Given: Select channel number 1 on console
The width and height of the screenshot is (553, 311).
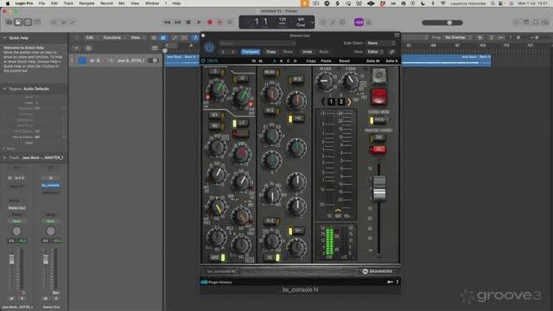Looking at the screenshot, I should pos(331,102).
